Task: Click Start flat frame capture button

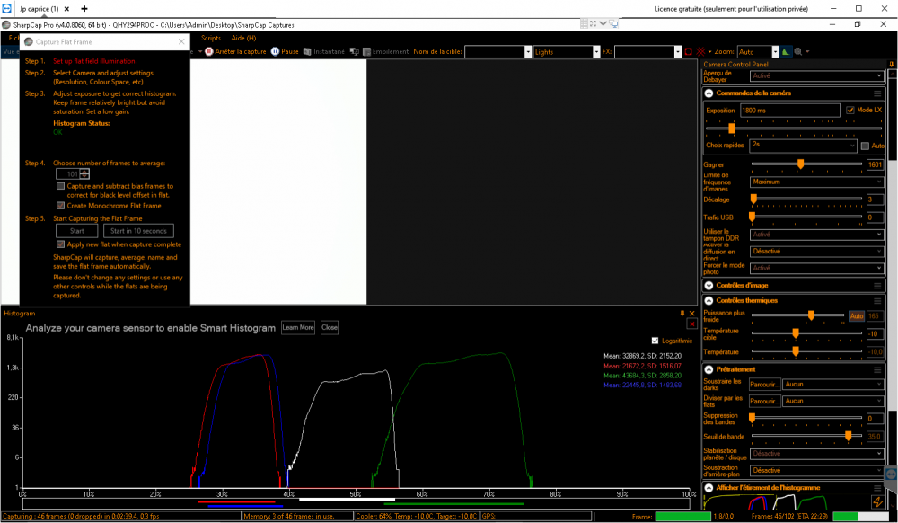Action: coord(76,231)
